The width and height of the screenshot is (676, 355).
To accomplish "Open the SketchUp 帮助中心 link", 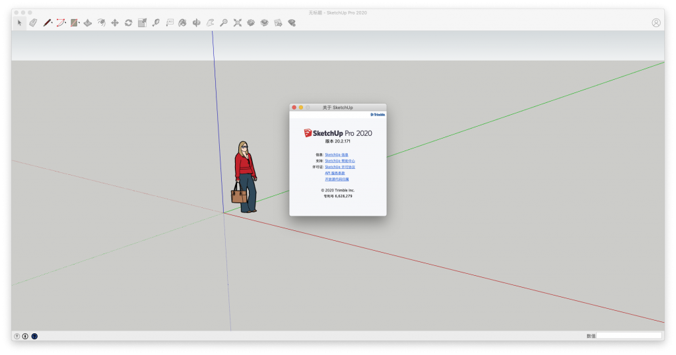I will (x=340, y=161).
